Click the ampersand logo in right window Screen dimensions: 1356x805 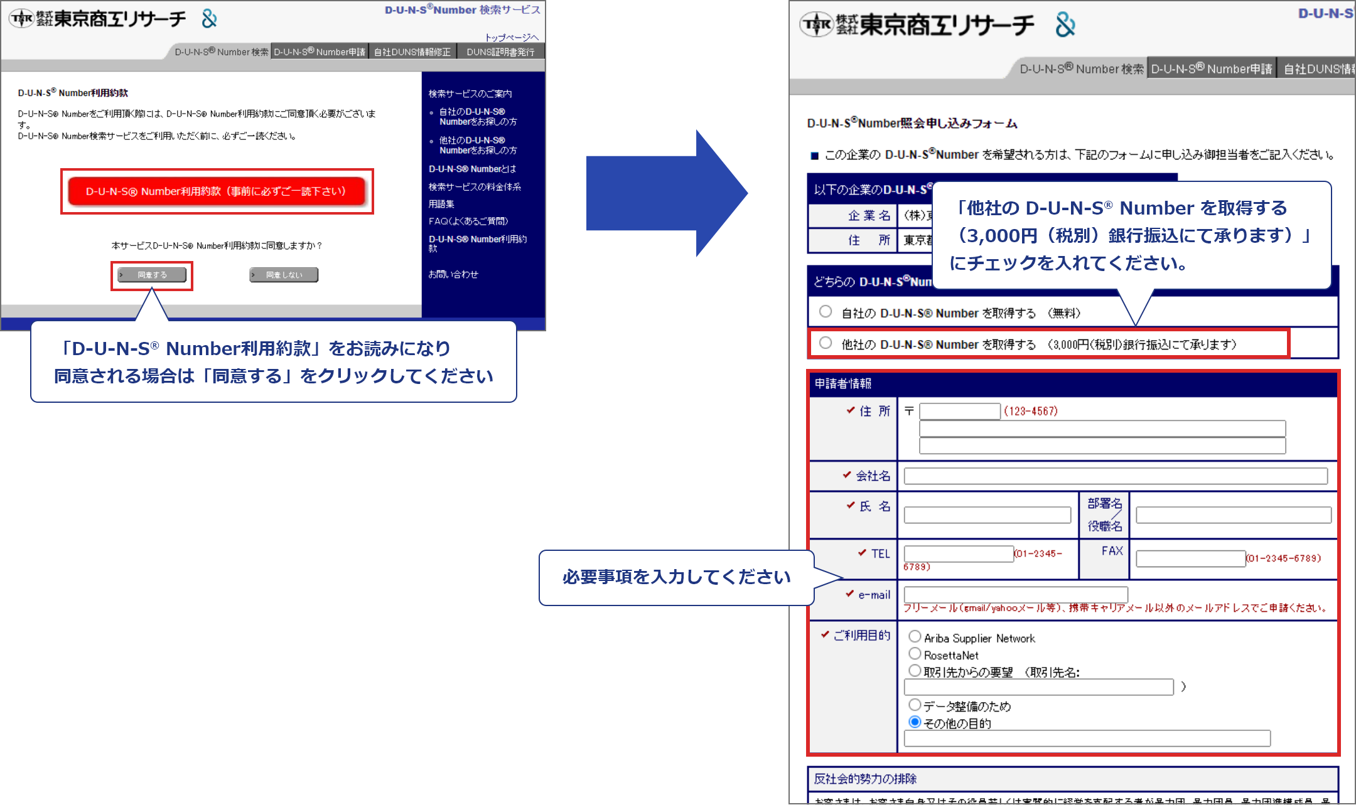pos(1065,25)
